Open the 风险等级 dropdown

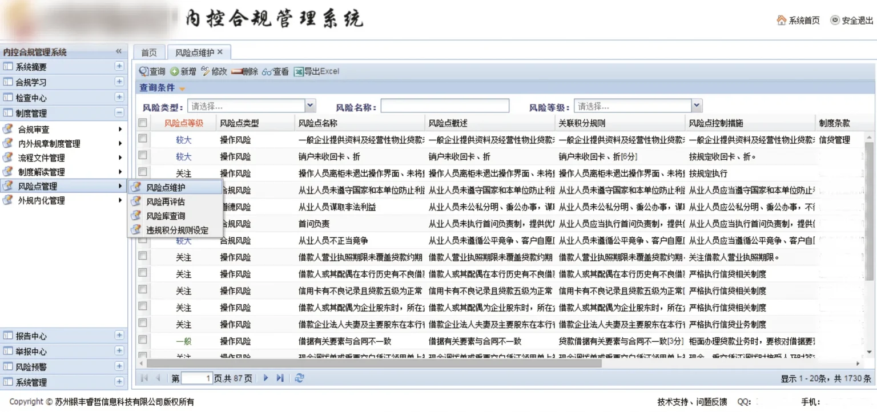[x=696, y=106]
